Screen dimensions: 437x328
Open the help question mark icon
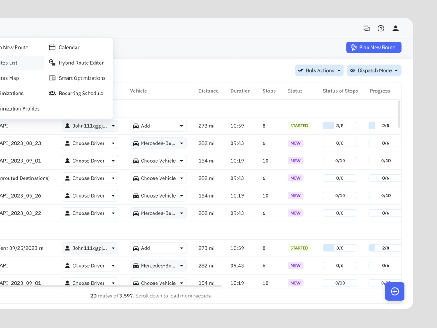pos(381,28)
